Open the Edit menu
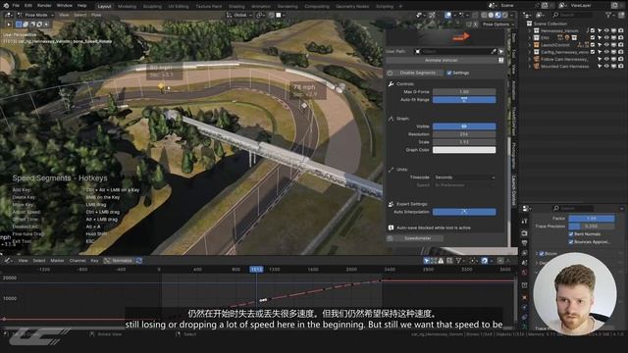The height and width of the screenshot is (353, 628). [x=28, y=6]
